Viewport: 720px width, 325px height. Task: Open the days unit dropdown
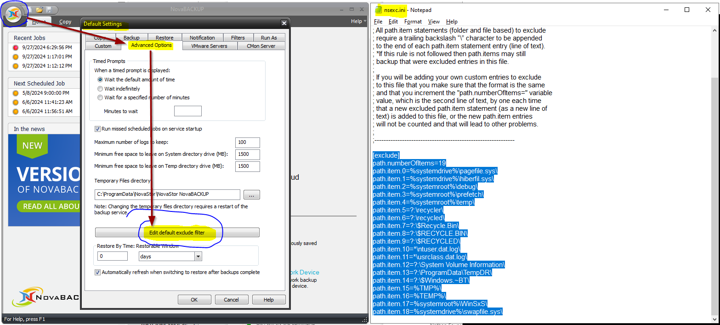(x=198, y=257)
